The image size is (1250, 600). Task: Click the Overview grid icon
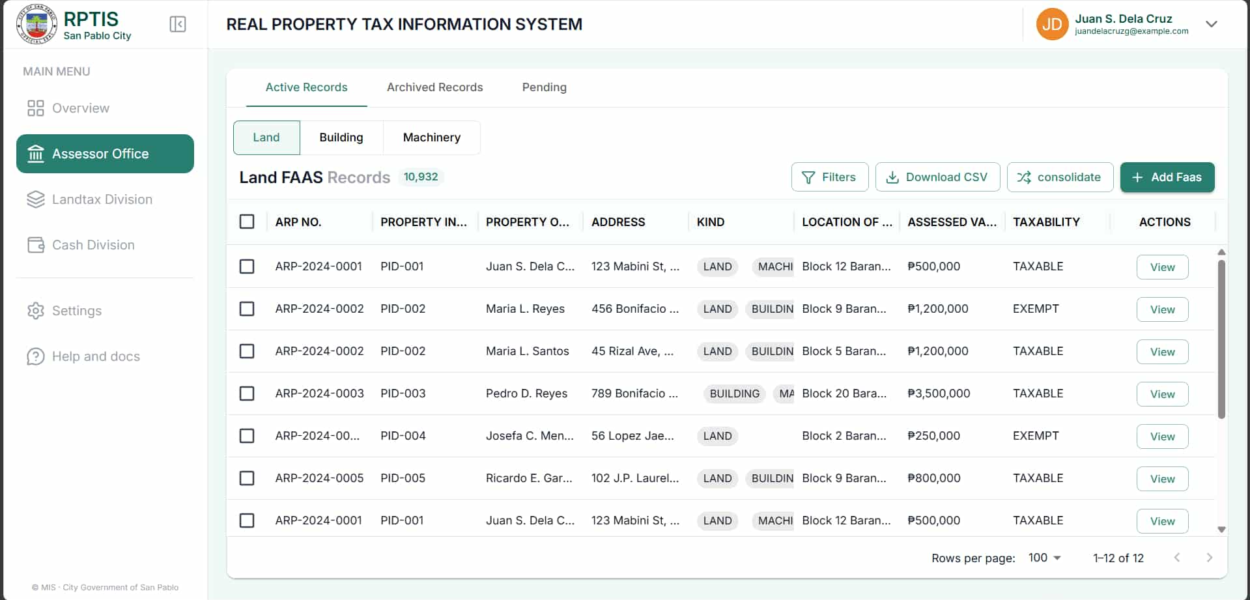point(36,108)
